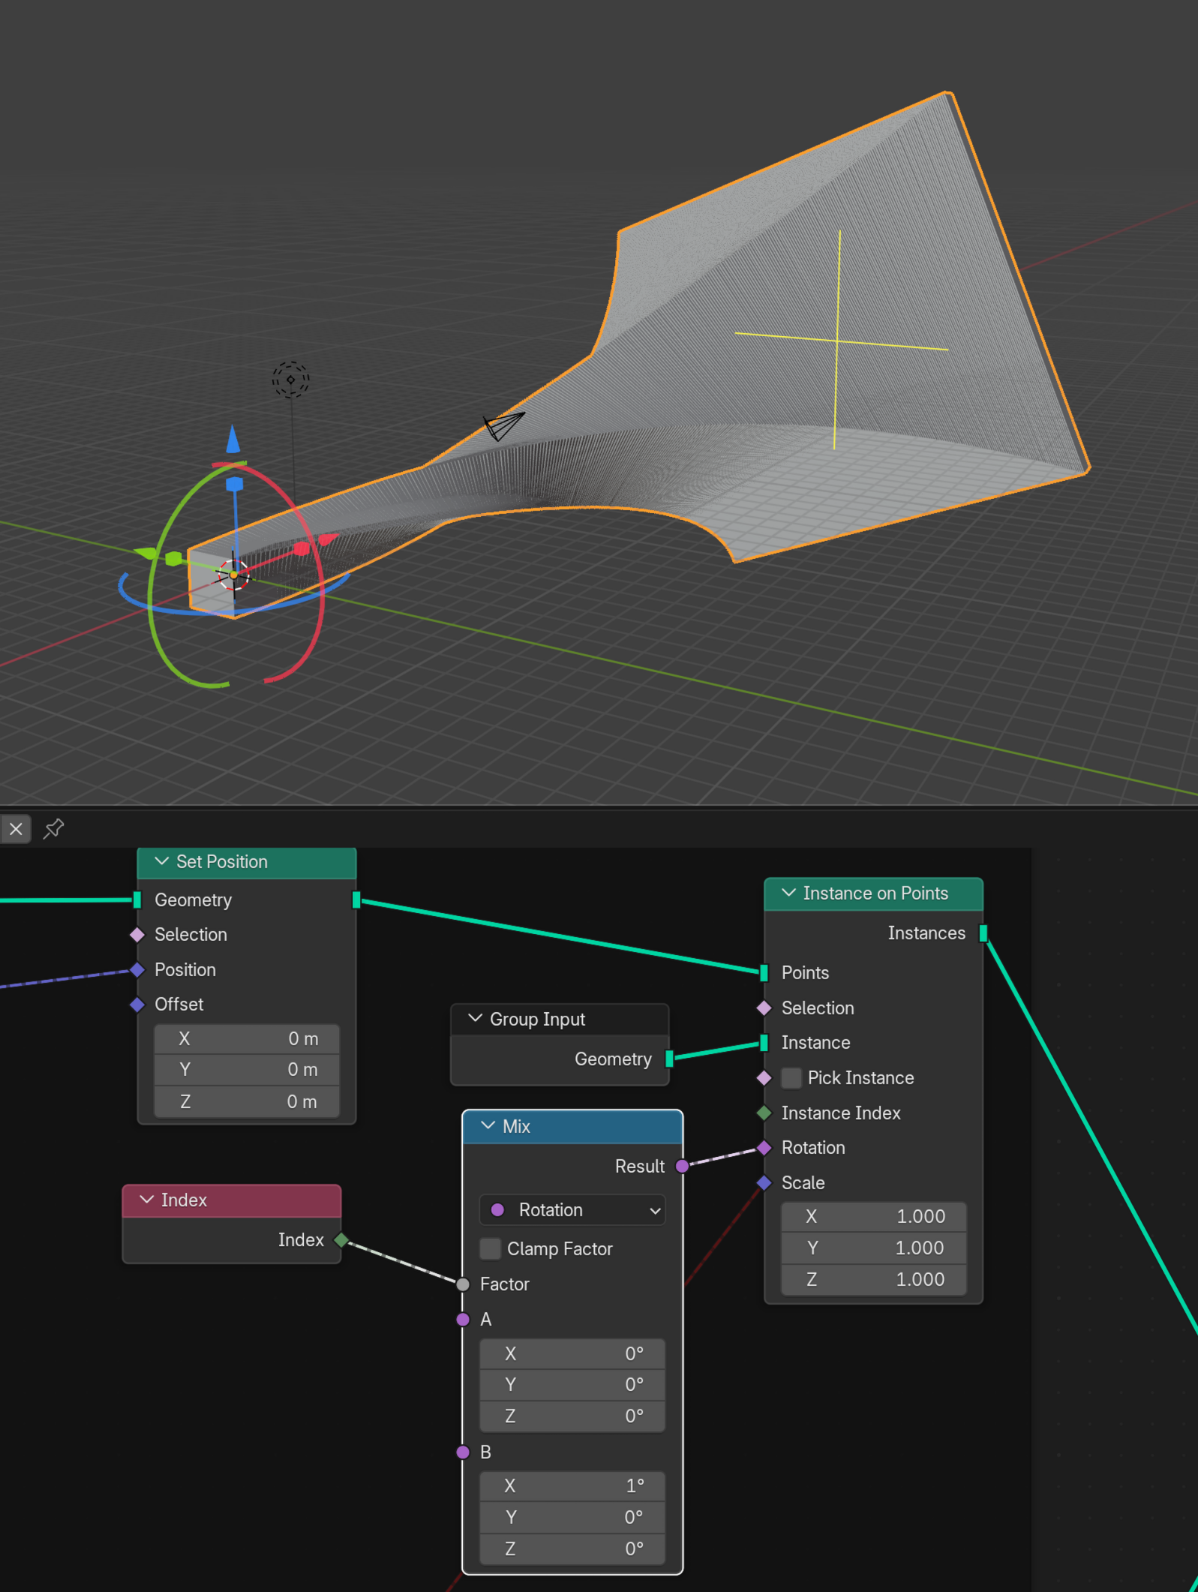Click the green Y-axis scale cube on the gizmo

pyautogui.click(x=174, y=558)
